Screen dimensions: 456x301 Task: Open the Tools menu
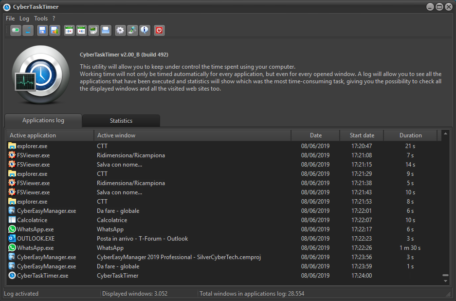click(x=41, y=19)
